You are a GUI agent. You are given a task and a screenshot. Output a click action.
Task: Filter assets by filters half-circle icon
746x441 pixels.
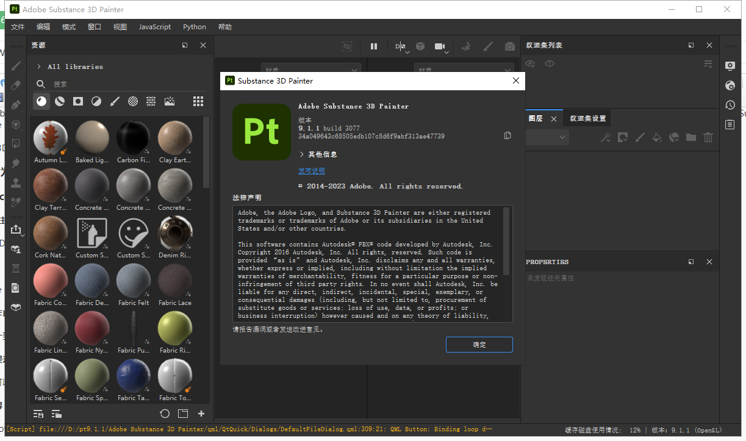[x=96, y=101]
